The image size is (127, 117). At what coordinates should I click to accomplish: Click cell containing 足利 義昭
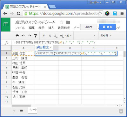tap(23, 68)
